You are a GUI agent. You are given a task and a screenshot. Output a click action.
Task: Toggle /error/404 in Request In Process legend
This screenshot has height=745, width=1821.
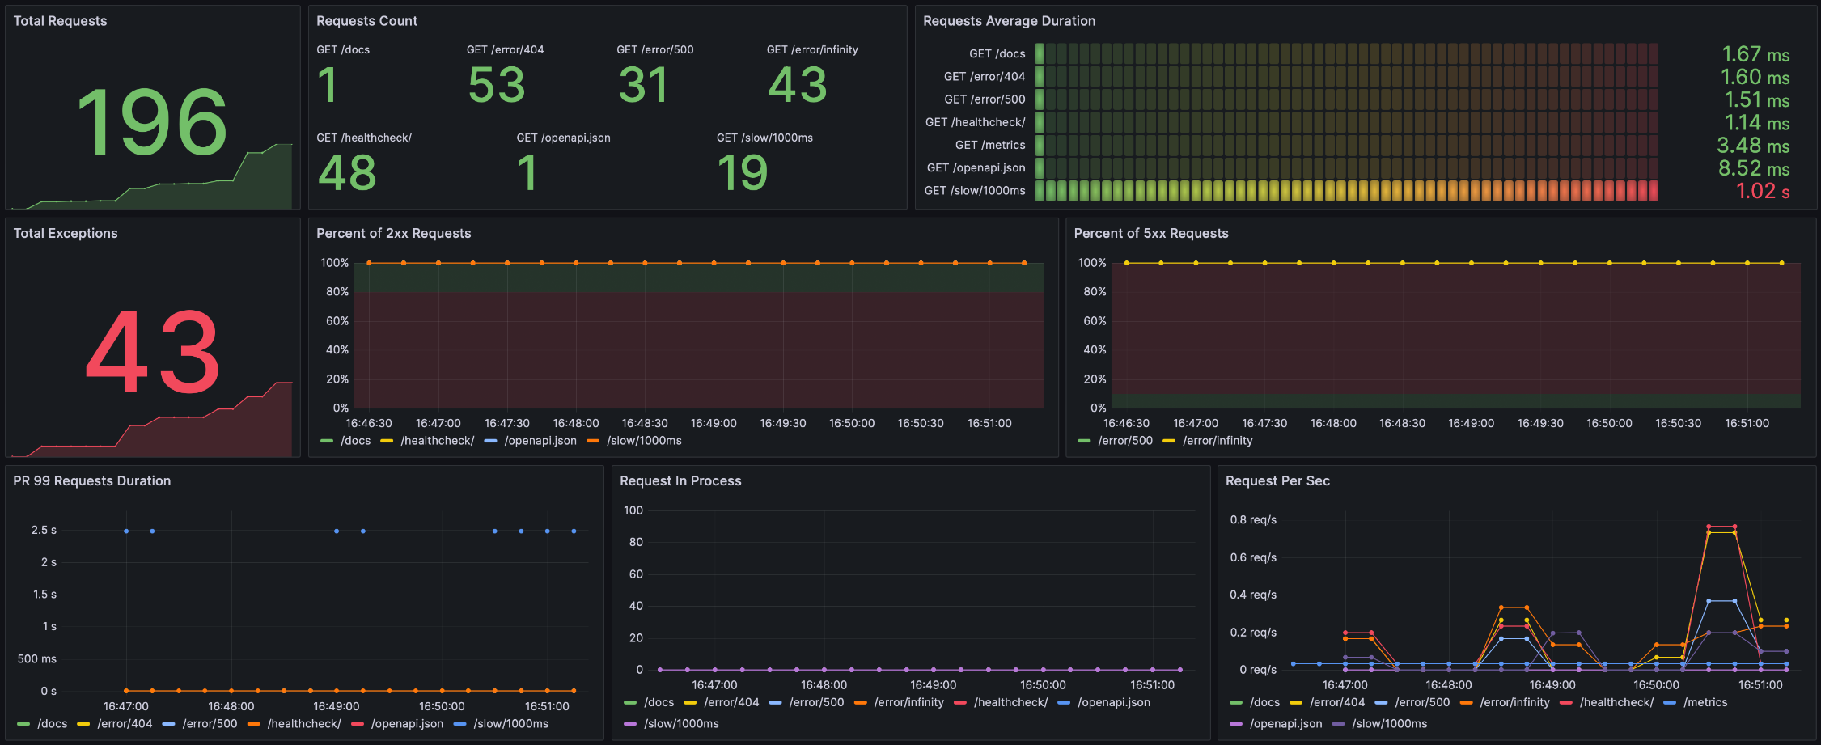click(x=731, y=702)
